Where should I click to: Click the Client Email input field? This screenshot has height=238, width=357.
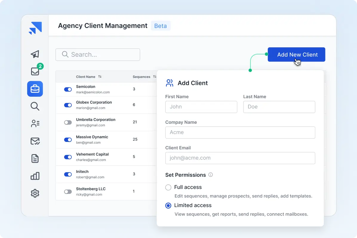[240, 158]
